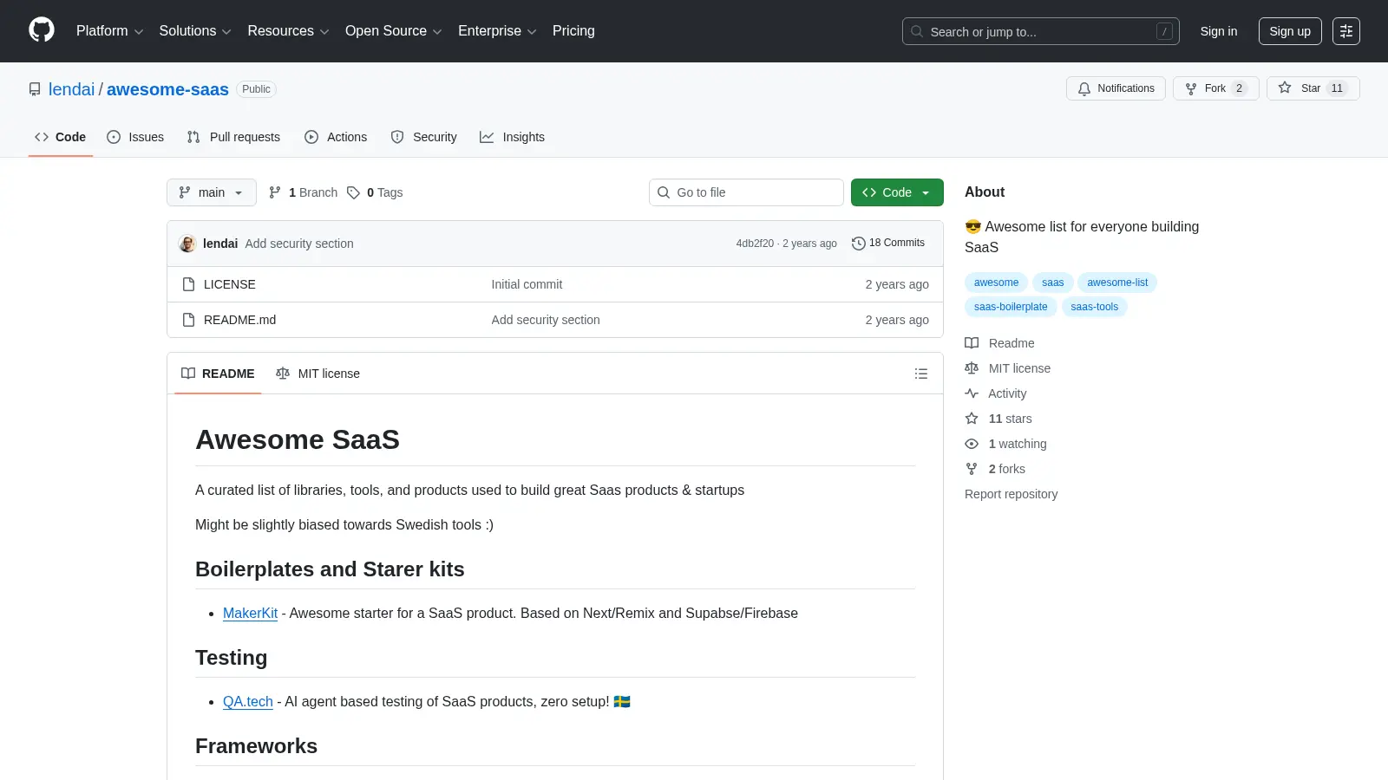The image size is (1388, 780).
Task: Expand the Solutions menu
Action: point(195,31)
